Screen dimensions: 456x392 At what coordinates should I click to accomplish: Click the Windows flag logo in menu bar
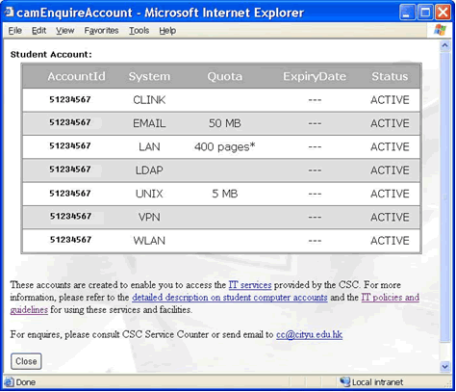tap(440, 30)
